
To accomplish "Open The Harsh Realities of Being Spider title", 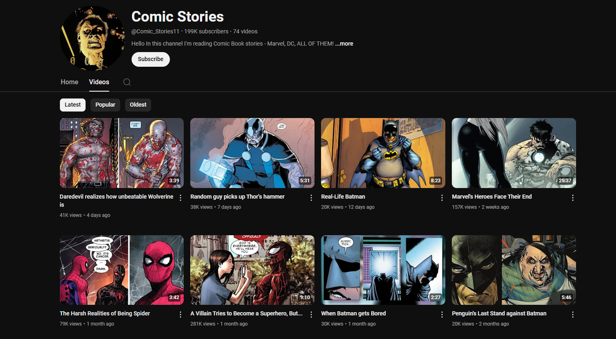I will (105, 313).
